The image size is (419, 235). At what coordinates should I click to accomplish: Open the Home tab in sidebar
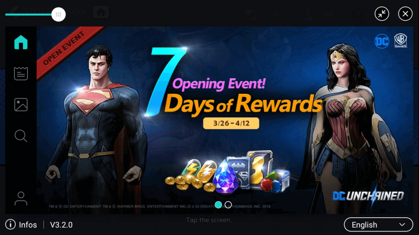[21, 42]
